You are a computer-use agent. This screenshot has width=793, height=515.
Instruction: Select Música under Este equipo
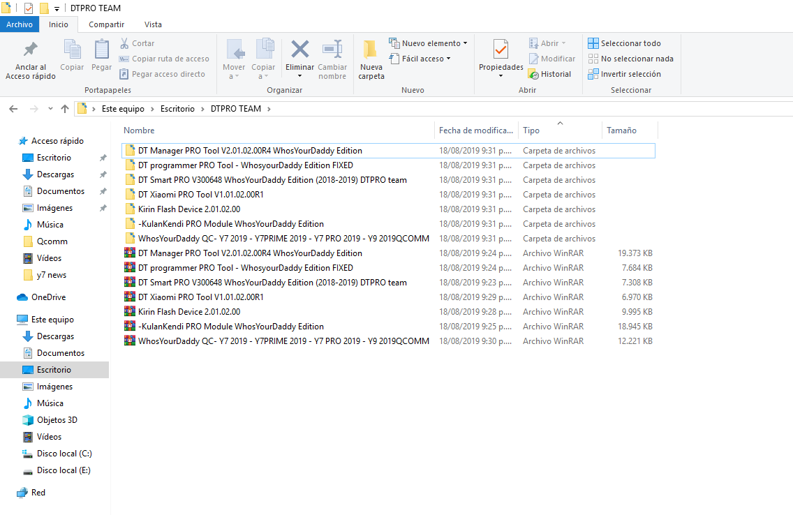pos(50,403)
